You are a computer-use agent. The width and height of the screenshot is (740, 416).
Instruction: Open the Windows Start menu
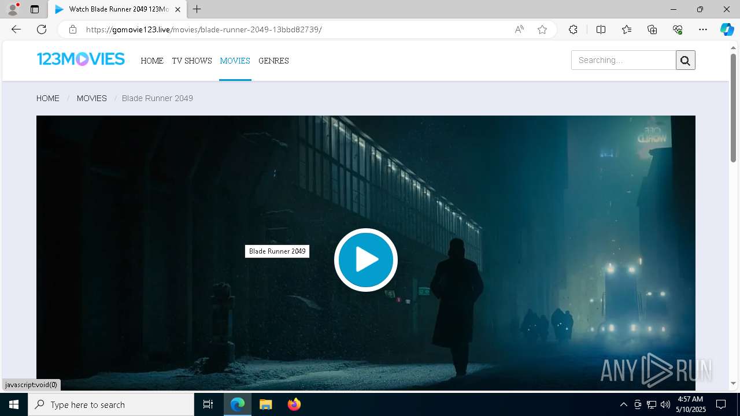coord(14,404)
